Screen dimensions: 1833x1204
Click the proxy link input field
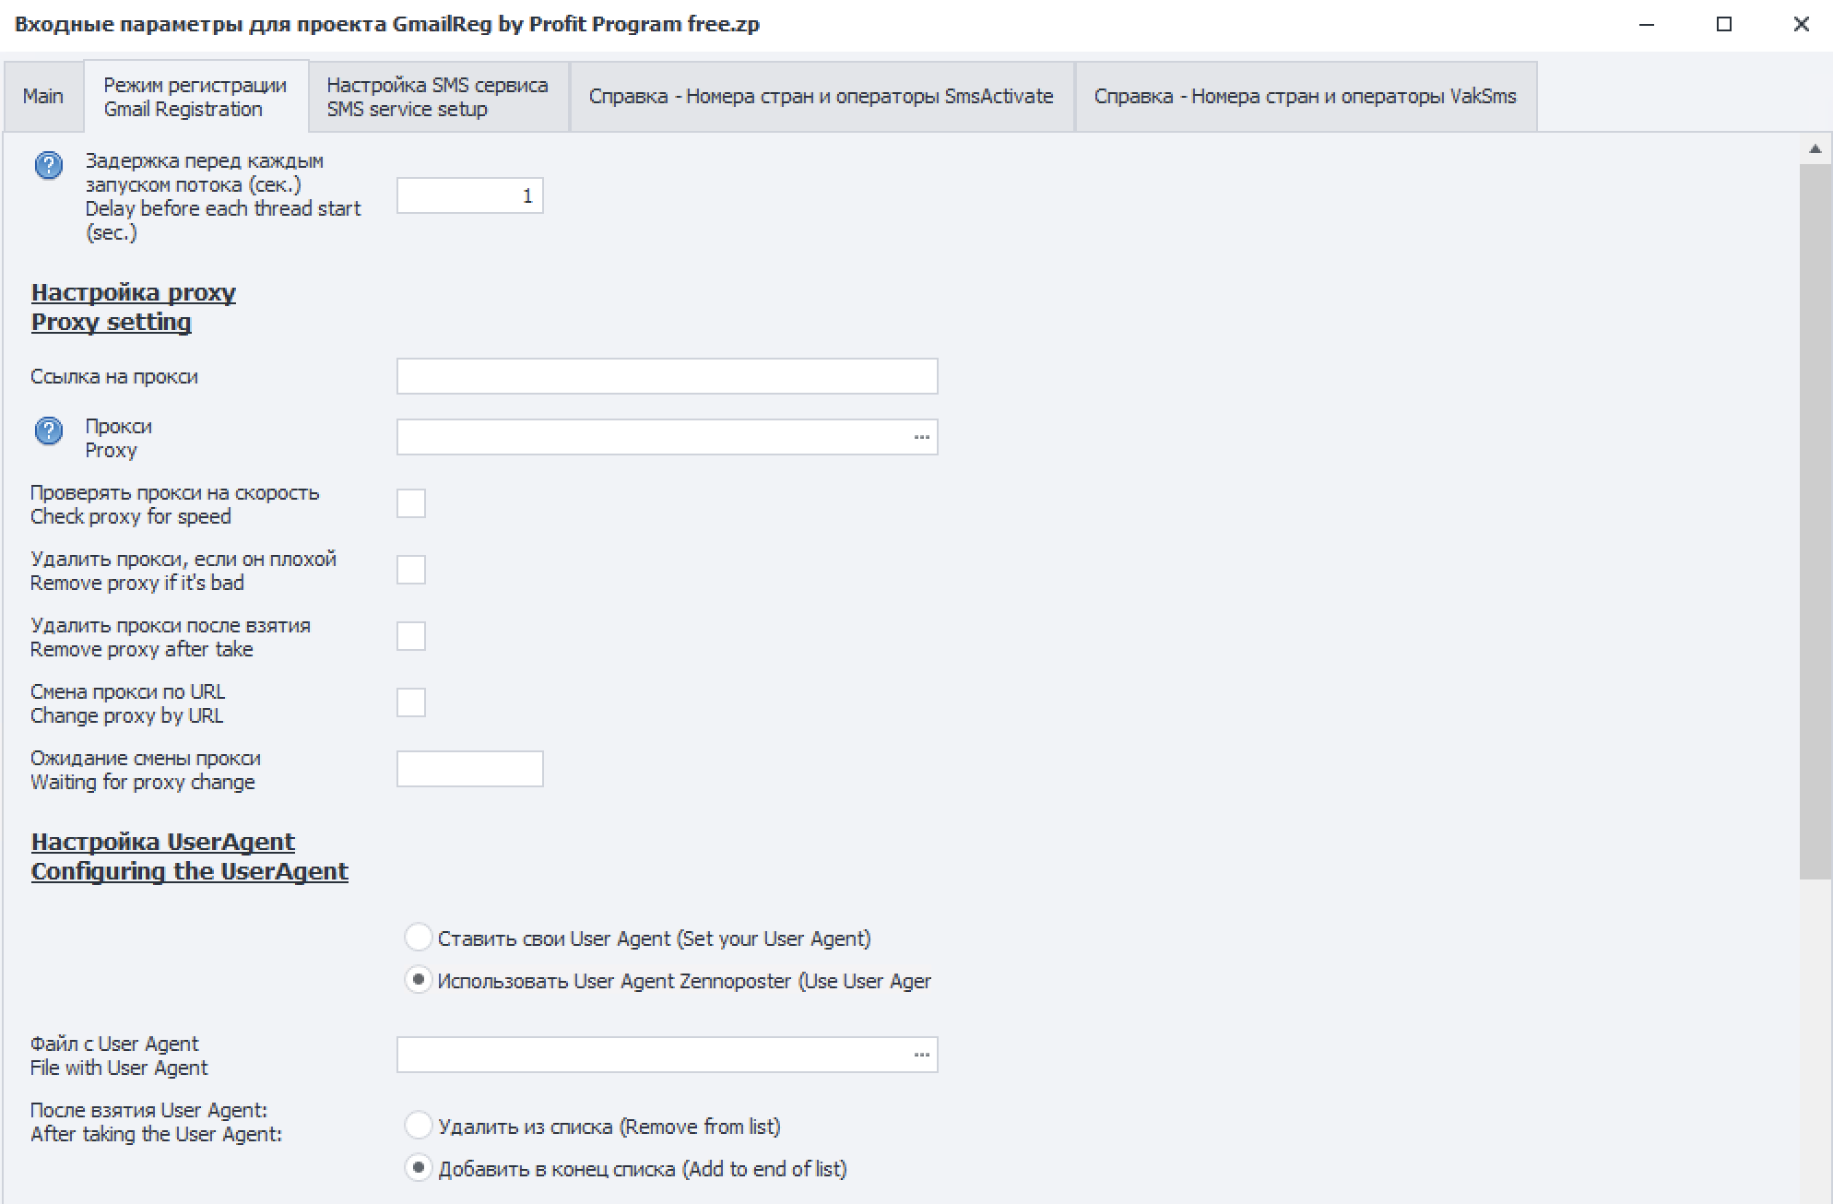(667, 376)
